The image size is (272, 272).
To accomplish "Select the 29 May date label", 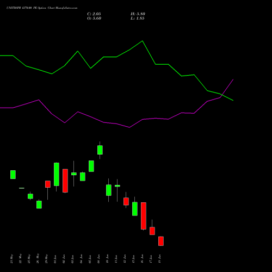I will (x=47, y=258).
